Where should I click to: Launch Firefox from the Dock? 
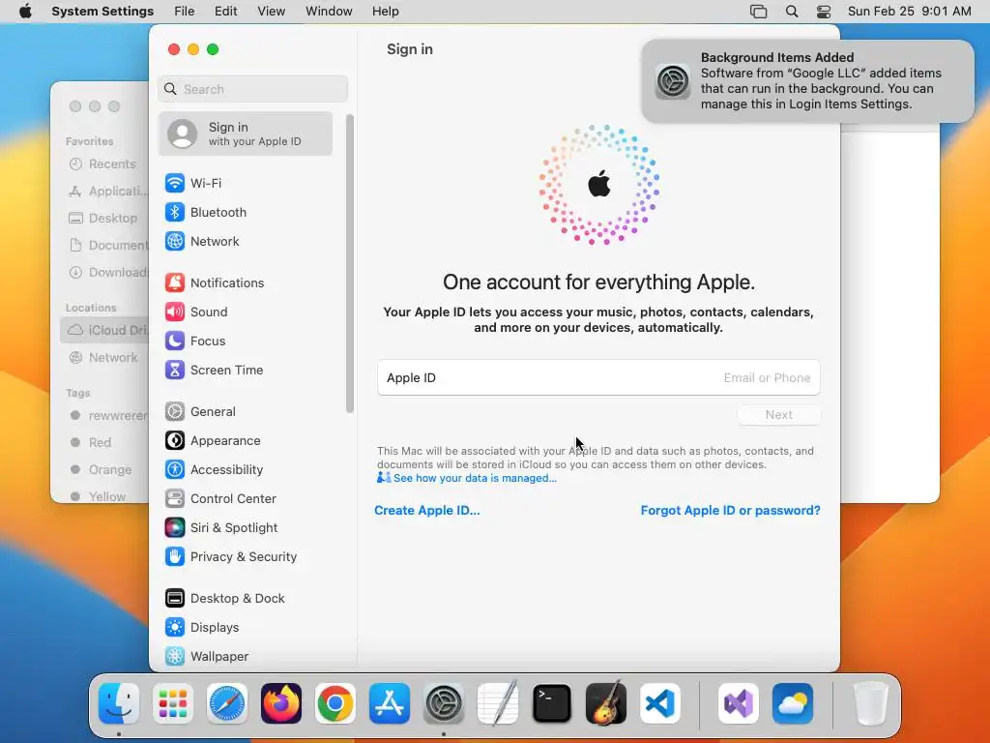tap(281, 703)
